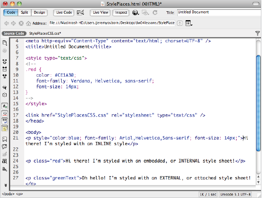Show the Code Navigator wheel icon

pyautogui.click(x=5, y=51)
